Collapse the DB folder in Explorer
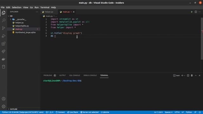203x114 pixels. 9,16
